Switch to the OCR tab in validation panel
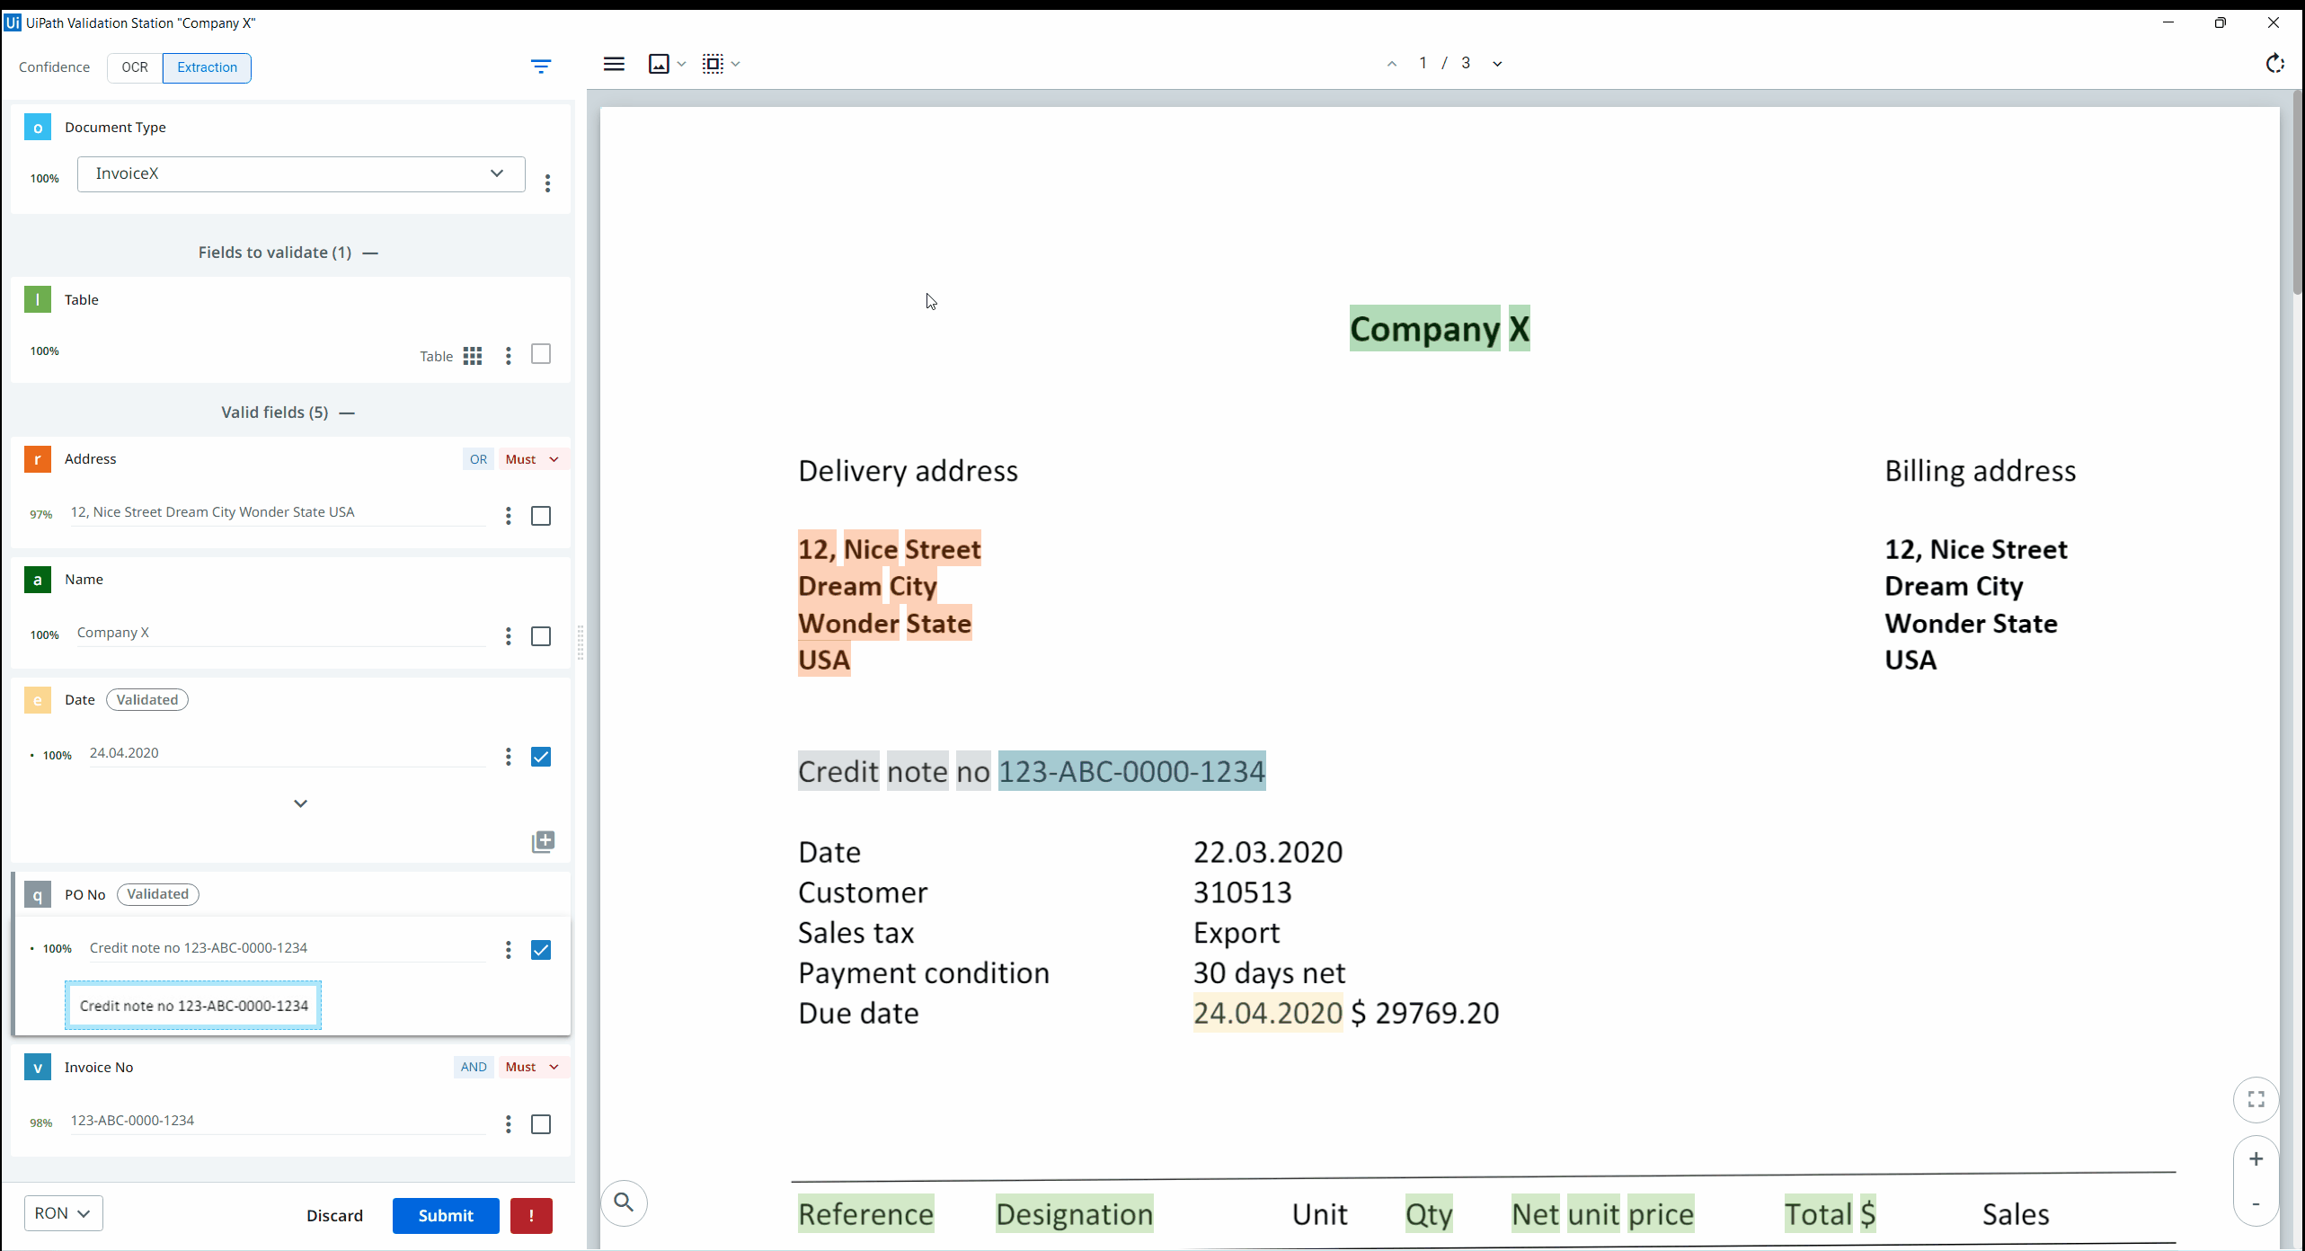 point(134,67)
